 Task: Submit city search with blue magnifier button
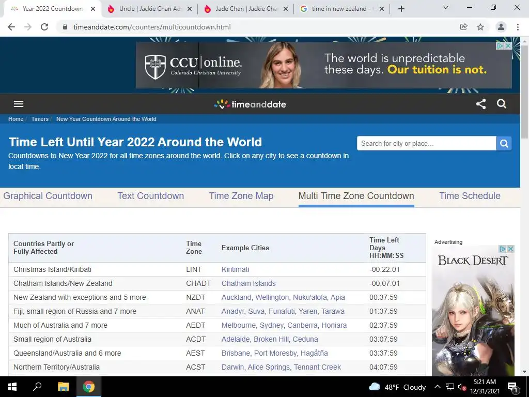504,144
